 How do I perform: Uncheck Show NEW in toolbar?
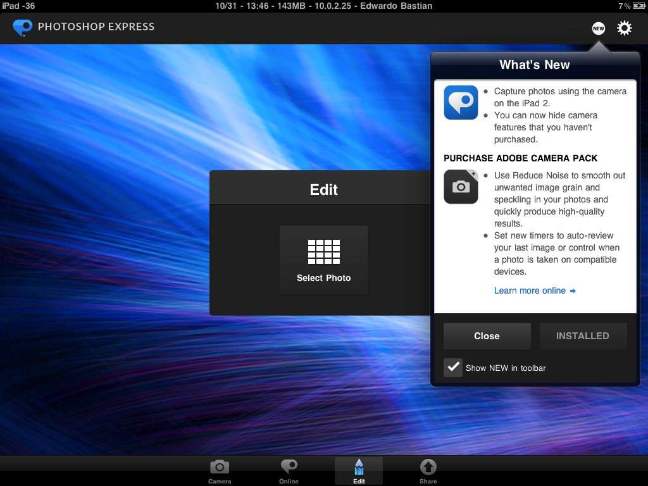[x=453, y=368]
